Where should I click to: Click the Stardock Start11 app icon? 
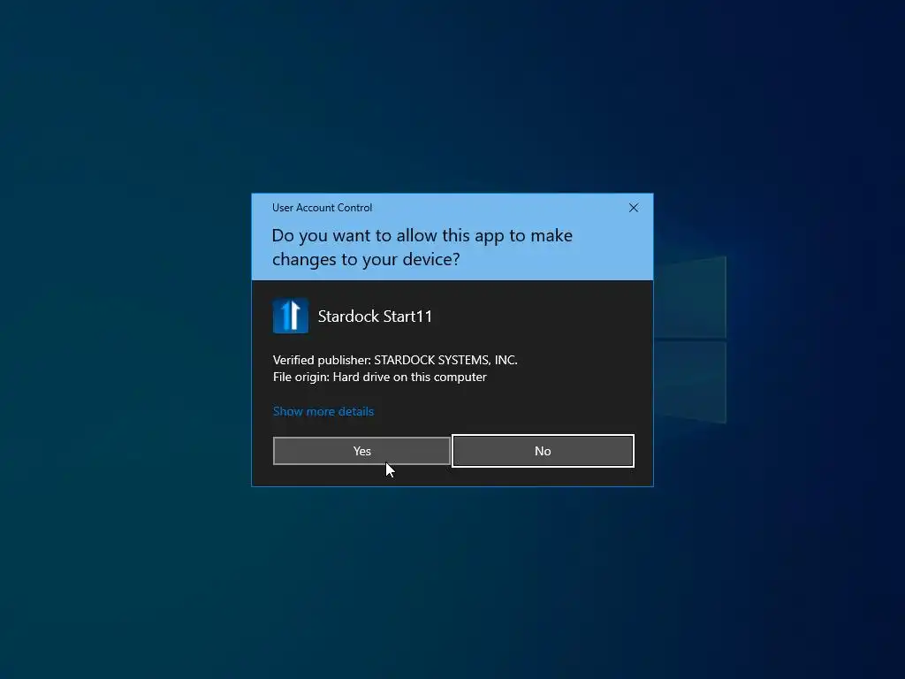coord(290,316)
